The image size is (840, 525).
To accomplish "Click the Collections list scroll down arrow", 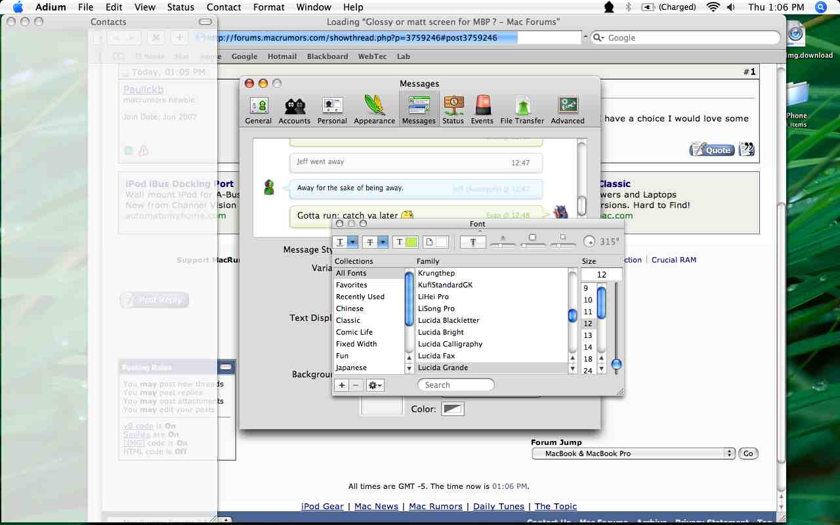I will click(409, 369).
